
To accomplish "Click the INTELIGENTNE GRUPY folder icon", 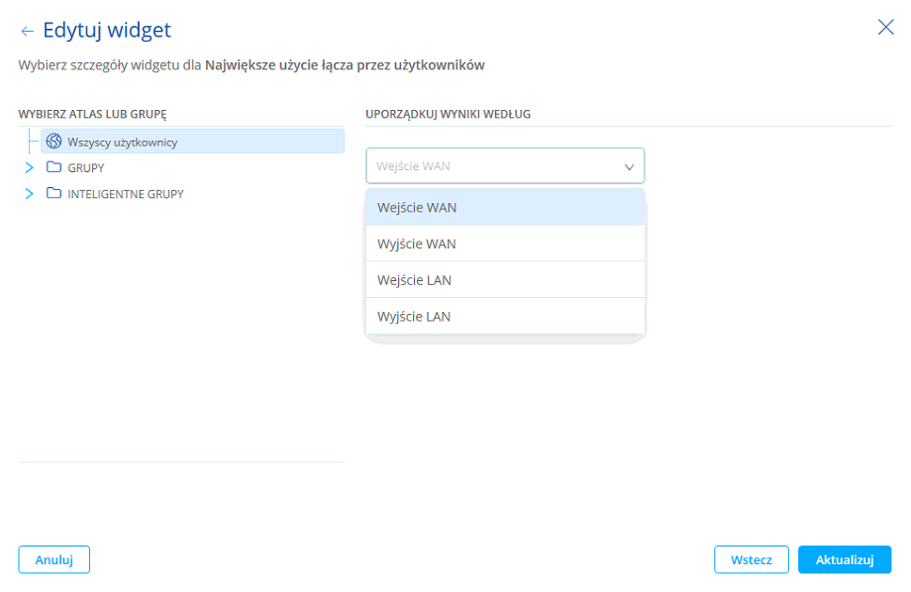I will (x=53, y=193).
